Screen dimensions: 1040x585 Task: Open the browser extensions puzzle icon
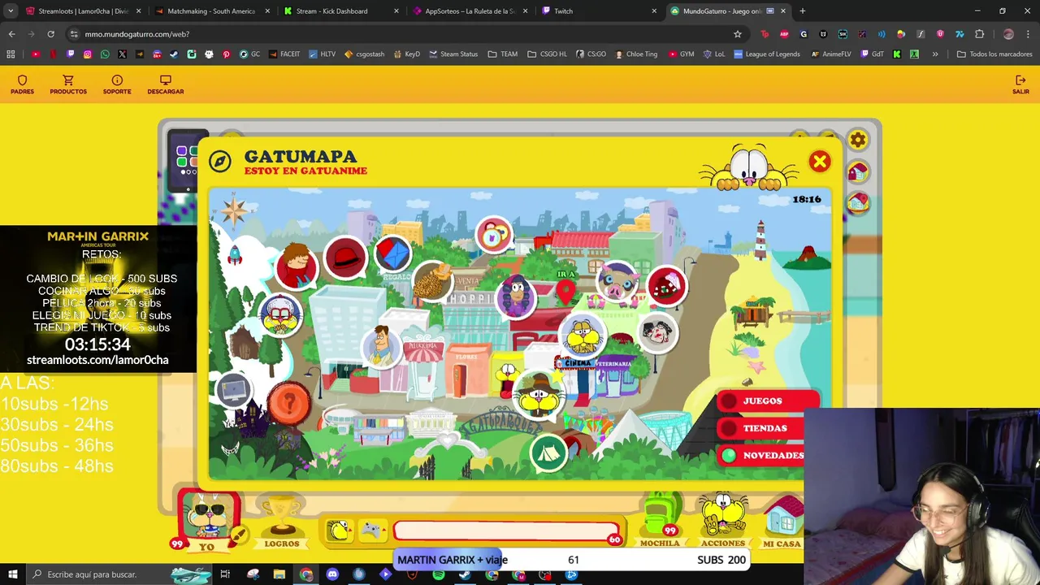click(979, 34)
